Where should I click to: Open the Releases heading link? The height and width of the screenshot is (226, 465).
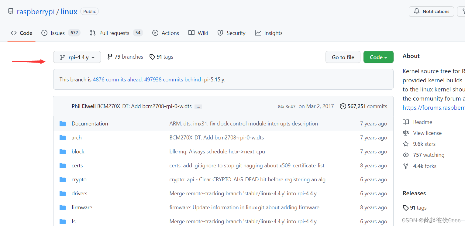414,193
